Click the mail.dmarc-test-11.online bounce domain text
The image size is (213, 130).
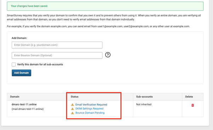click(28, 109)
